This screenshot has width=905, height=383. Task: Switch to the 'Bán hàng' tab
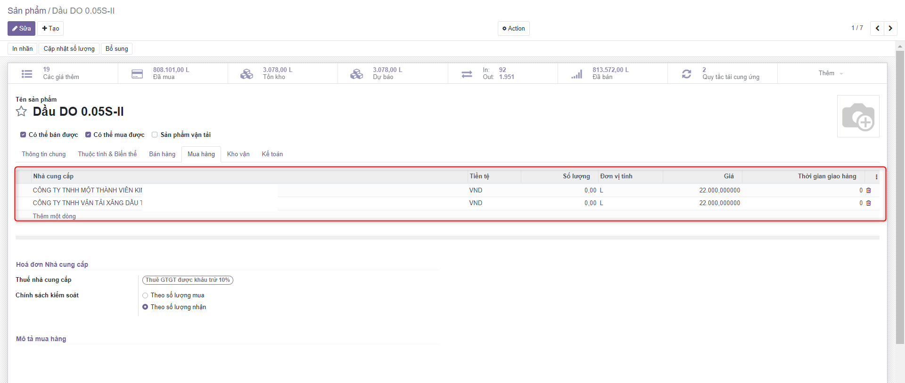point(162,154)
